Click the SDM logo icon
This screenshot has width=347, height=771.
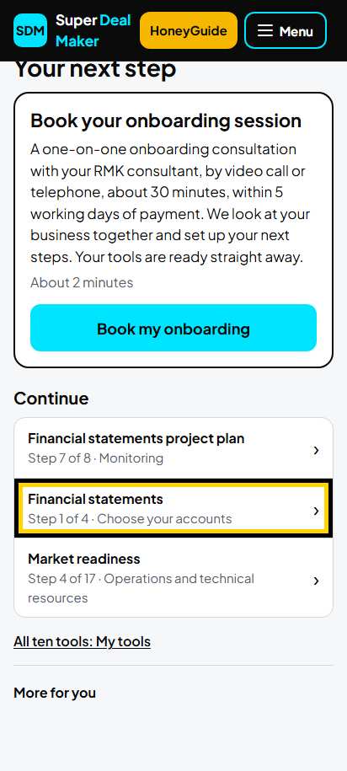(30, 30)
